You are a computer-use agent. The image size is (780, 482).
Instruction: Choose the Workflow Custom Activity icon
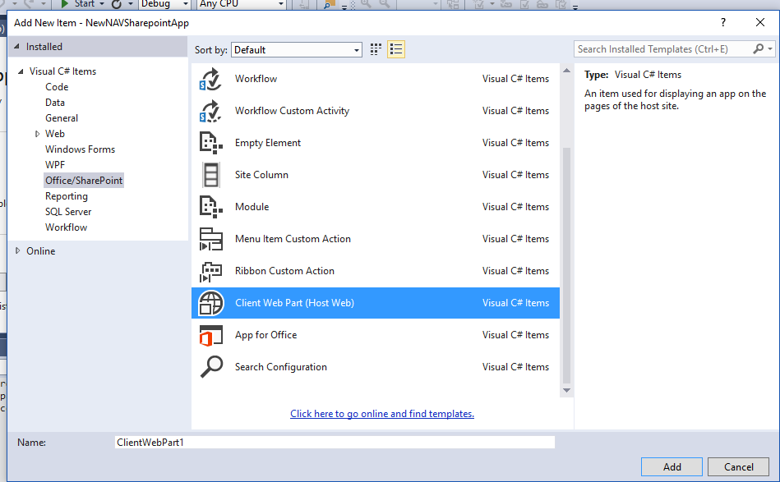click(x=210, y=111)
